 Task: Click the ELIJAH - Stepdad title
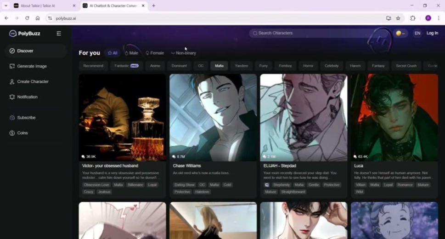pyautogui.click(x=280, y=165)
